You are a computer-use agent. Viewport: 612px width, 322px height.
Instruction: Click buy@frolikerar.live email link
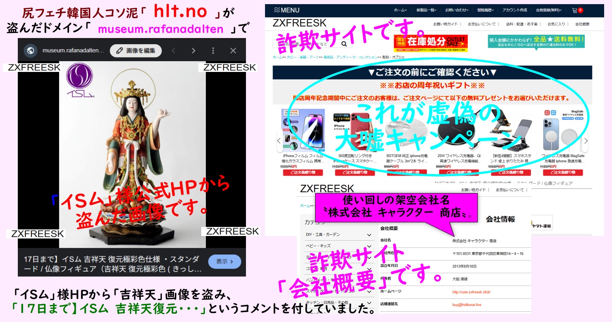click(x=467, y=305)
